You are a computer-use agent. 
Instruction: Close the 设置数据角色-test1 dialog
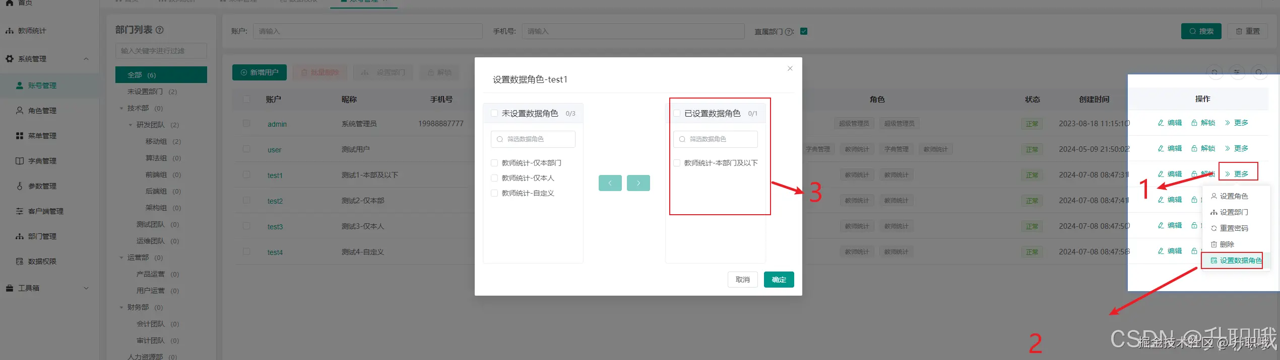790,68
